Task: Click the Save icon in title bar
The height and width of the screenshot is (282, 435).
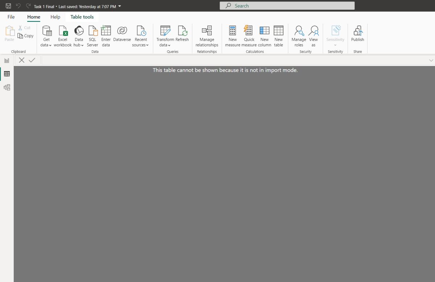Action: (x=8, y=6)
